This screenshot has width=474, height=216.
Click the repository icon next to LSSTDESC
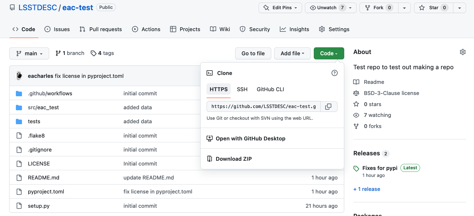pyautogui.click(x=12, y=8)
